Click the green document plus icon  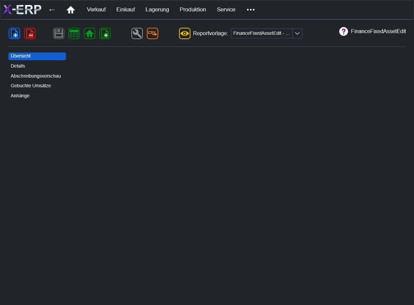point(105,33)
